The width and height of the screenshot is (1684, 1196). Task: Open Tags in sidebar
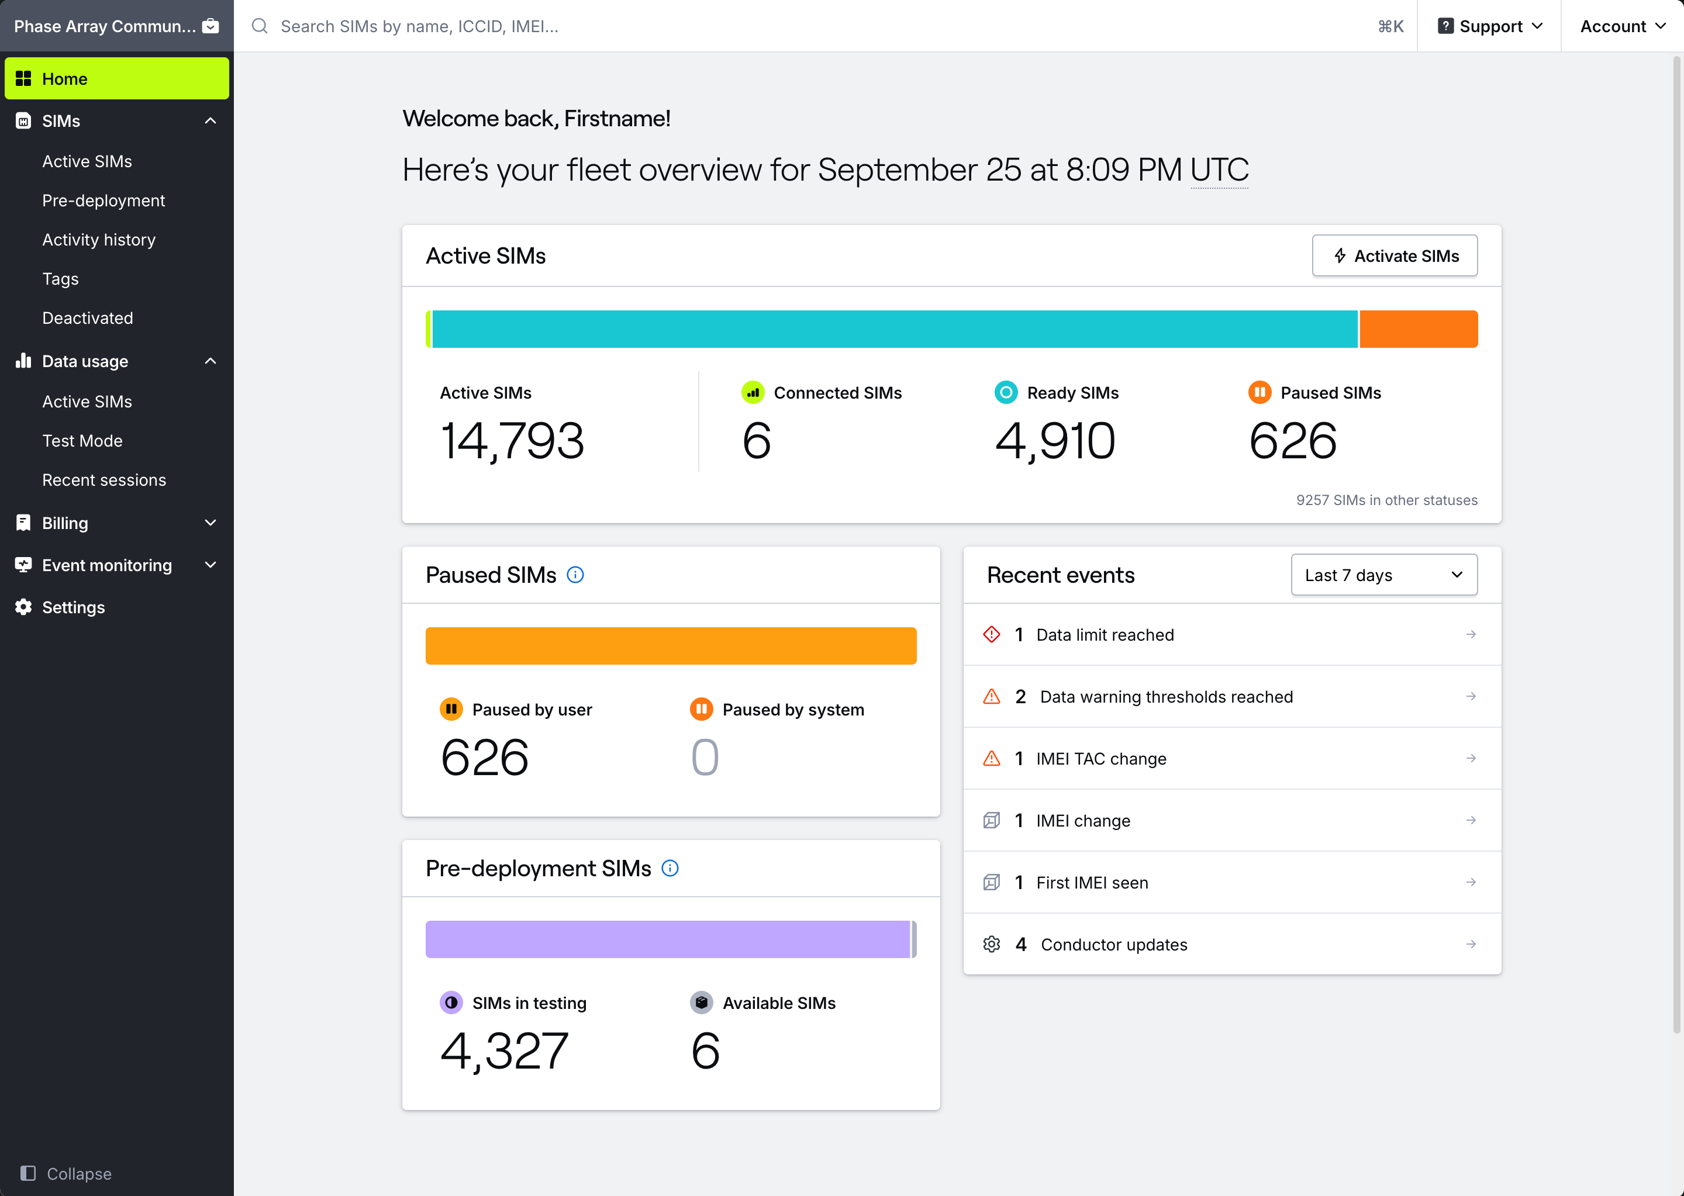60,278
